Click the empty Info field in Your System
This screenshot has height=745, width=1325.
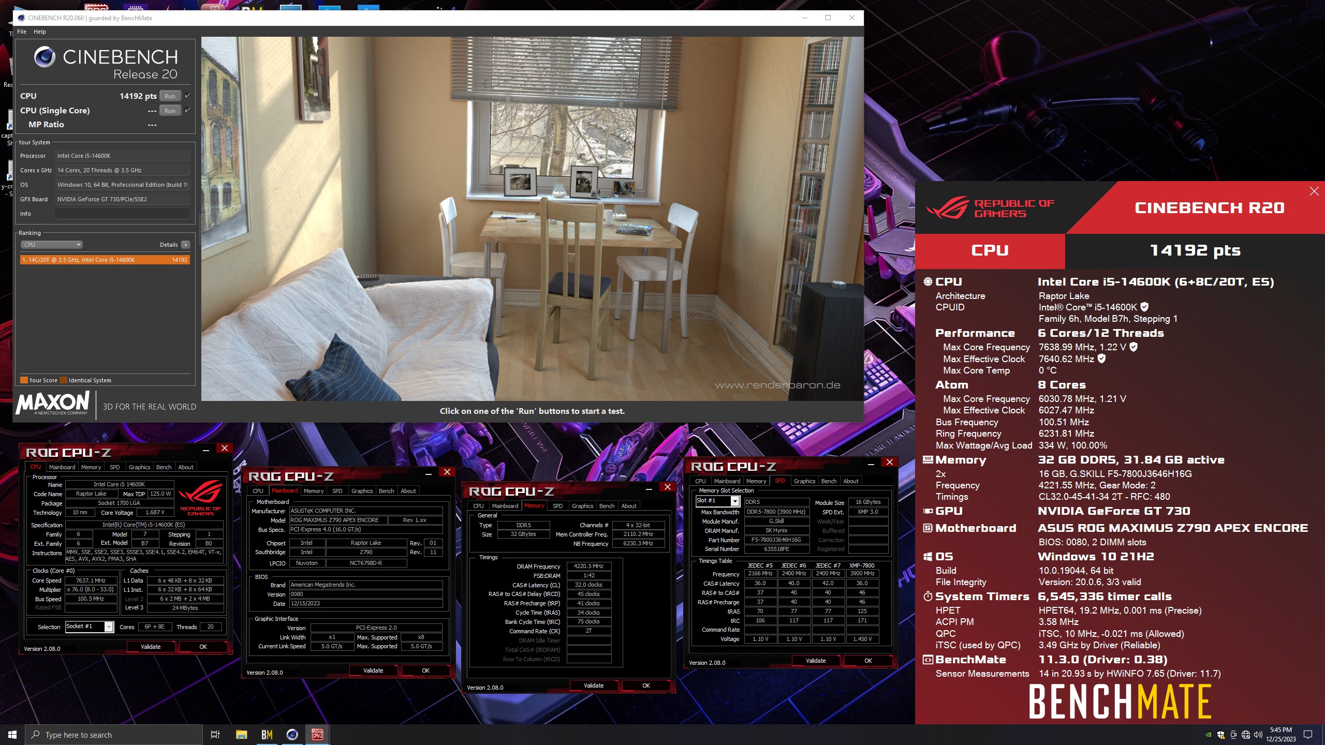[122, 214]
